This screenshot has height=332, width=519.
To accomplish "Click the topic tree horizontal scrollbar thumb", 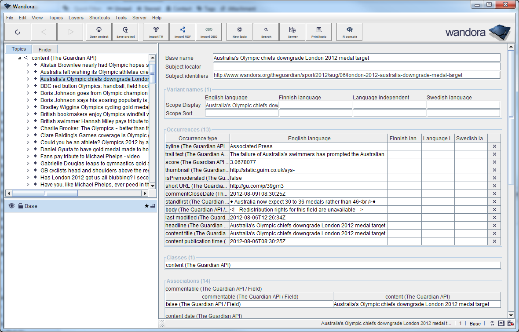I will coord(45,193).
